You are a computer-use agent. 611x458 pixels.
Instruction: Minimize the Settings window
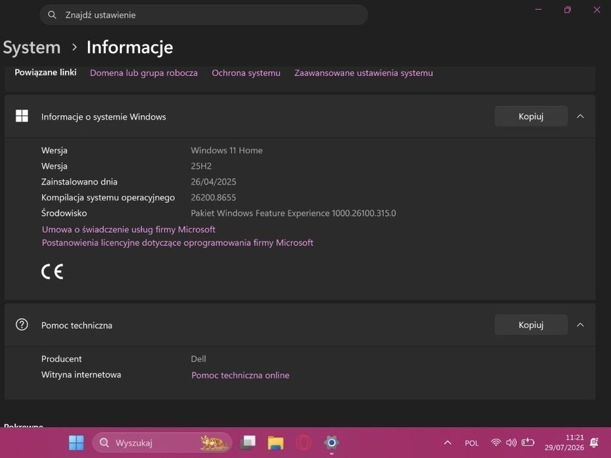coord(538,9)
